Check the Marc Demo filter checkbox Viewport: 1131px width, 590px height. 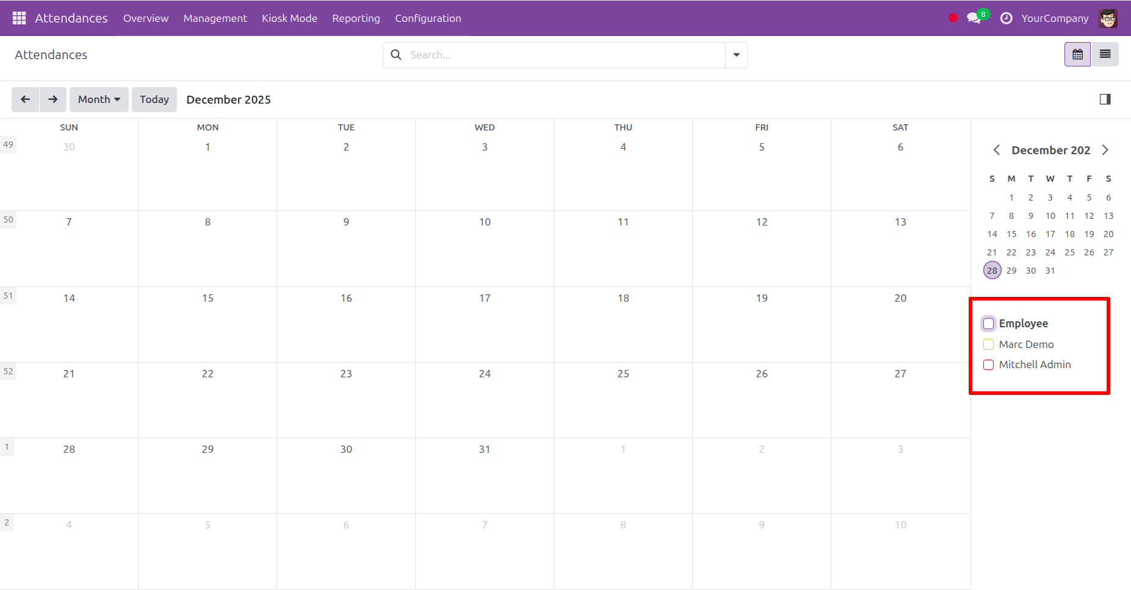pyautogui.click(x=989, y=344)
